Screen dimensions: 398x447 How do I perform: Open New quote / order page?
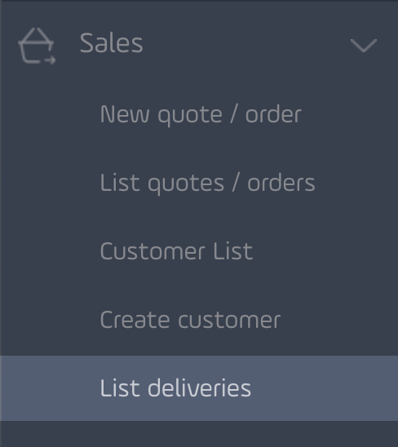coord(201,114)
